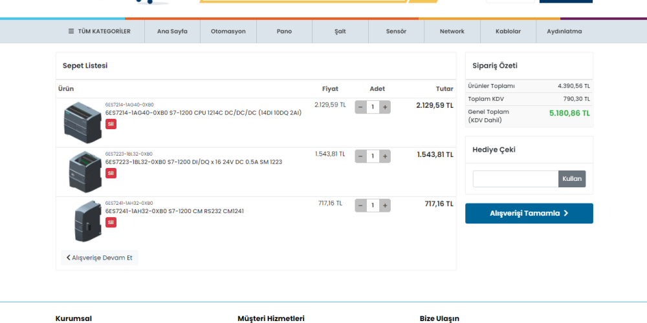Click quantity field of CM1241 row
The width and height of the screenshot is (647, 323).
coord(373,205)
